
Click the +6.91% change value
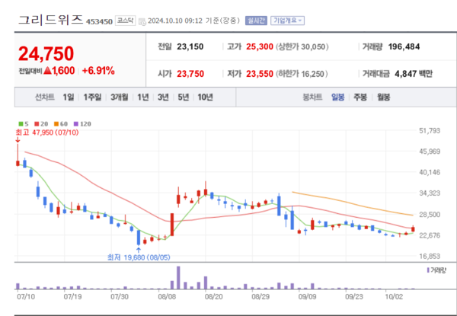98,71
